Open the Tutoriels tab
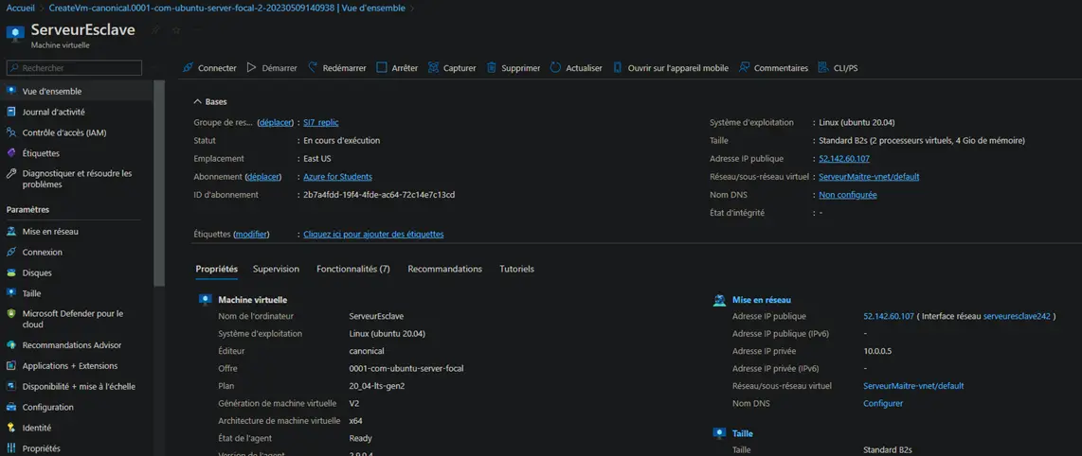 [517, 269]
